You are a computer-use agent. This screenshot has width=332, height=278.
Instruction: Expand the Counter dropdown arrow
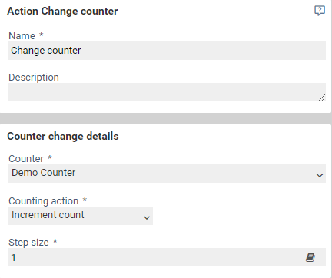320,175
